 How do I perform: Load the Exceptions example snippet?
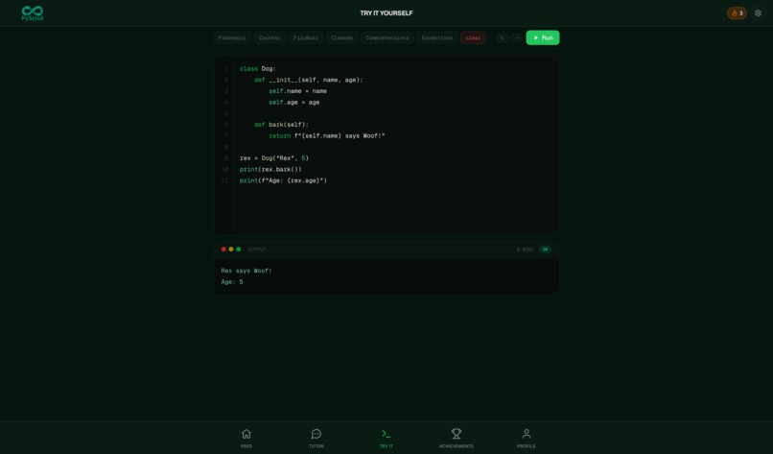[436, 38]
